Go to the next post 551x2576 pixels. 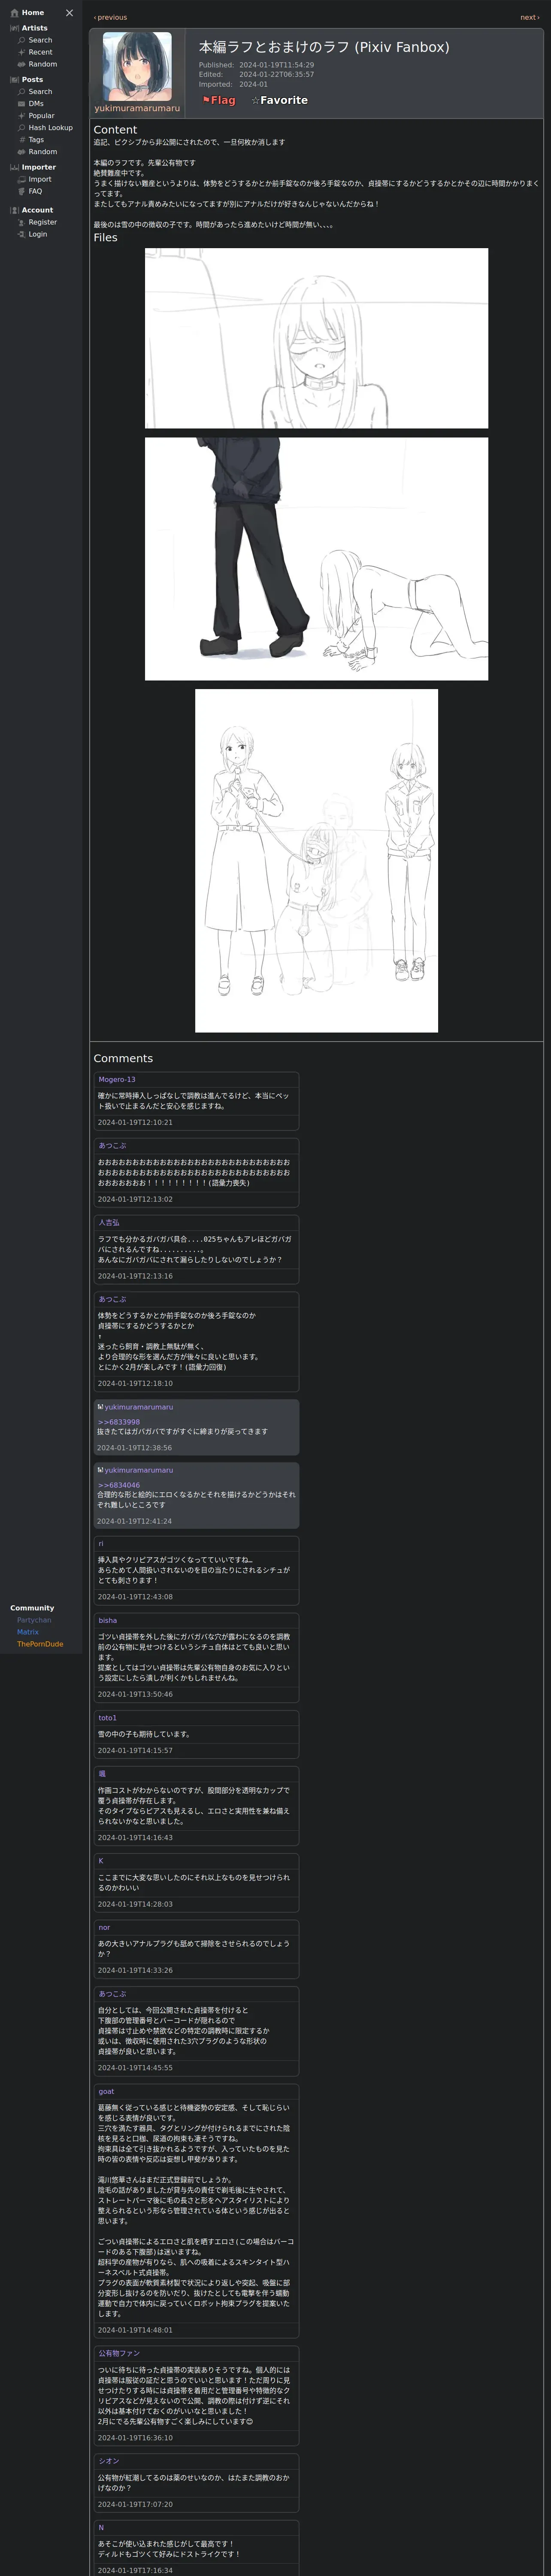[x=529, y=17]
